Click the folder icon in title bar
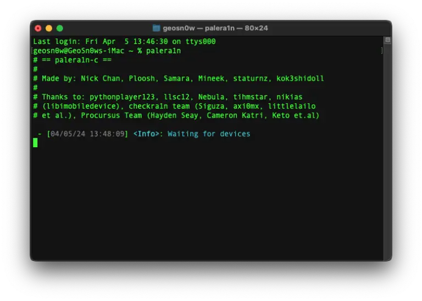This screenshot has height=301, width=422. 156,28
